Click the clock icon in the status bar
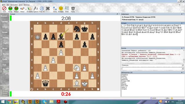 151,98
